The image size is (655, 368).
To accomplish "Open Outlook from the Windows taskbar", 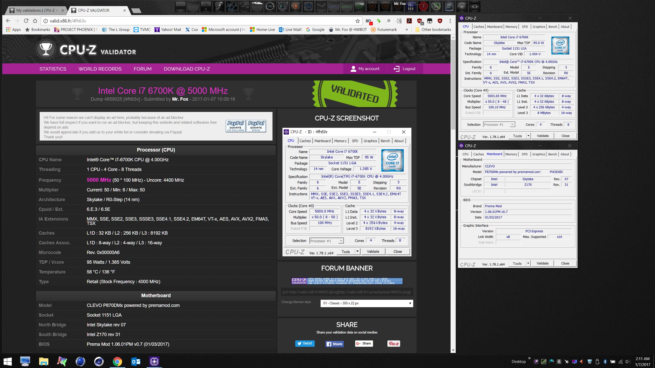I will click(136, 361).
